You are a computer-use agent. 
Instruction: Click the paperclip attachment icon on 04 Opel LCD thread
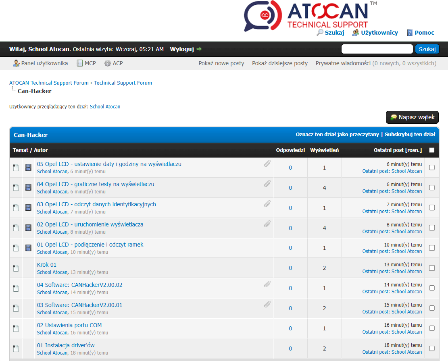pyautogui.click(x=267, y=184)
